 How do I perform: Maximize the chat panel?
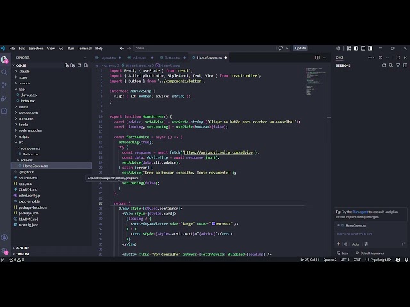398,58
